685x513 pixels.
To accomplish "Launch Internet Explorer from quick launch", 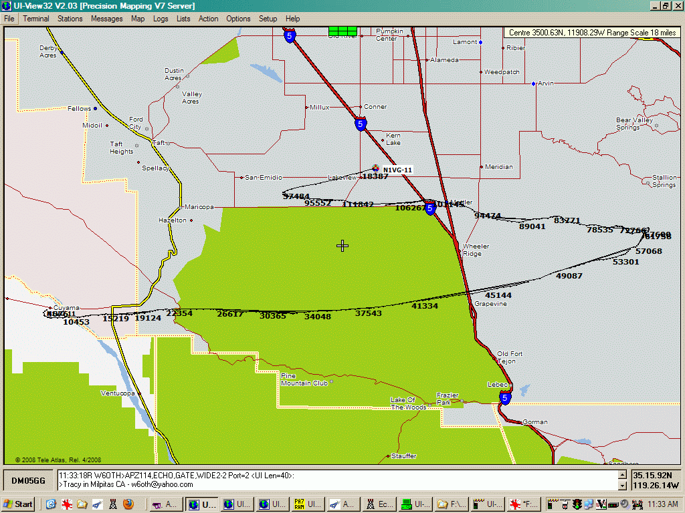I will [50, 504].
